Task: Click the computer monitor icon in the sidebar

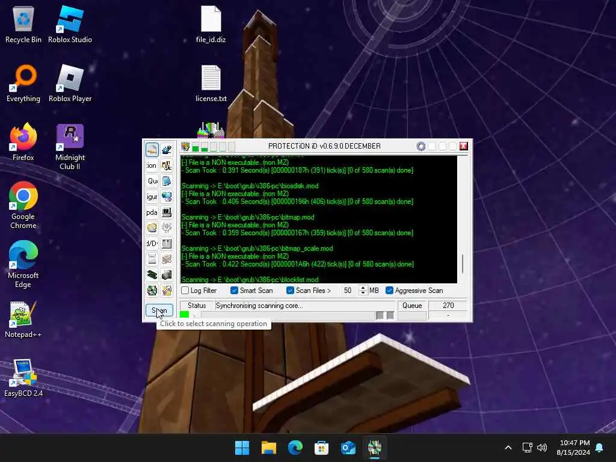Action: pos(167,212)
